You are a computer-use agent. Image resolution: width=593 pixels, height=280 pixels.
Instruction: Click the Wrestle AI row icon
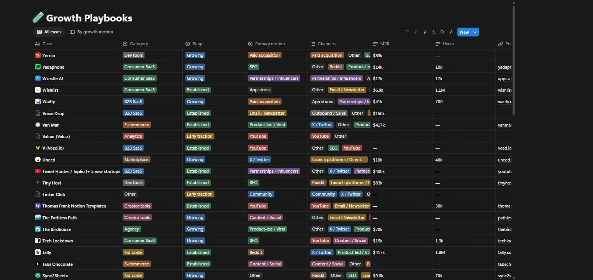tap(38, 78)
